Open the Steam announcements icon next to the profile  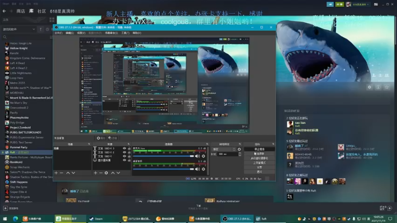pyautogui.click(x=330, y=4)
